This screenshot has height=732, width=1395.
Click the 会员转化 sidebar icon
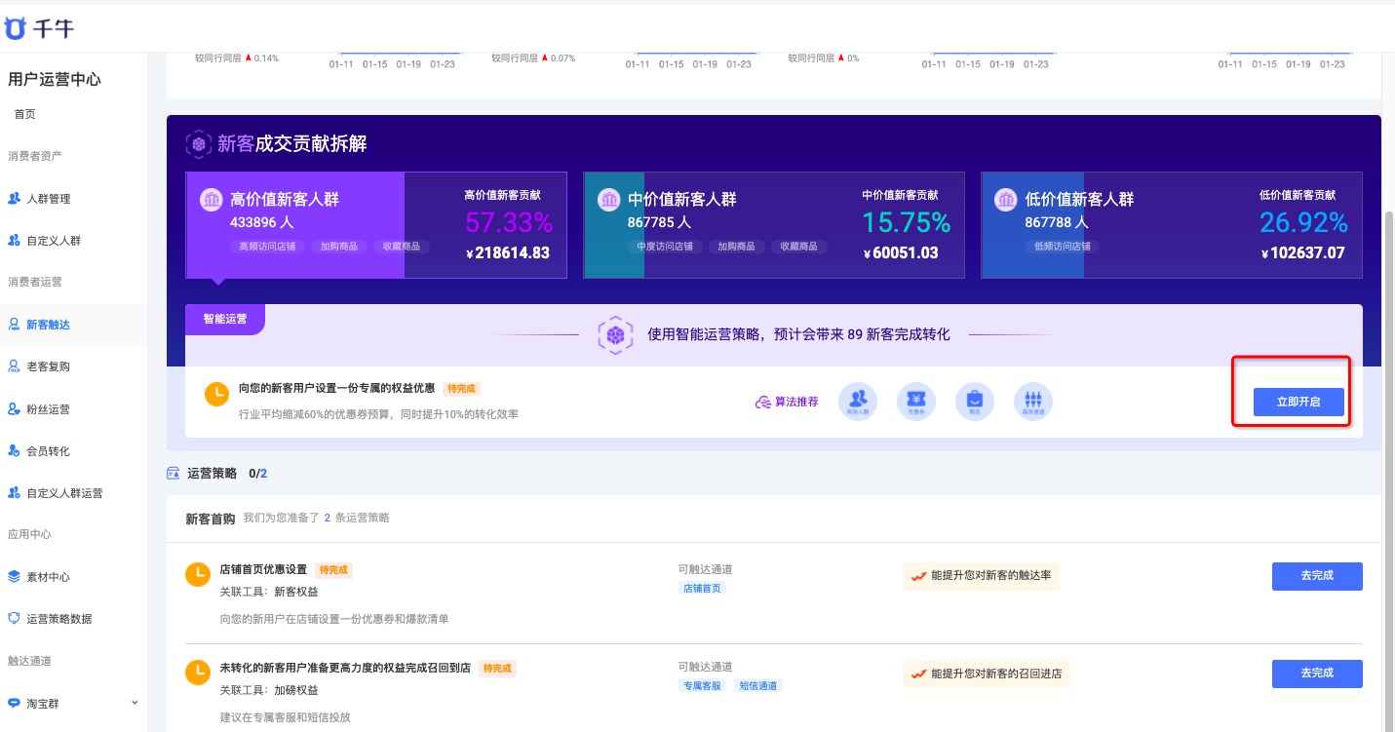pos(14,451)
